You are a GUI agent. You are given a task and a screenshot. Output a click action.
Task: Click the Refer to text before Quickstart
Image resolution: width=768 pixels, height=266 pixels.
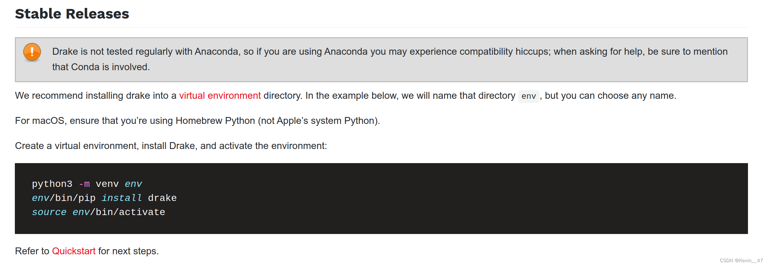32,251
